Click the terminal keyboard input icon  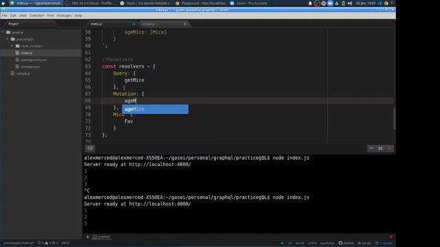(x=90, y=148)
